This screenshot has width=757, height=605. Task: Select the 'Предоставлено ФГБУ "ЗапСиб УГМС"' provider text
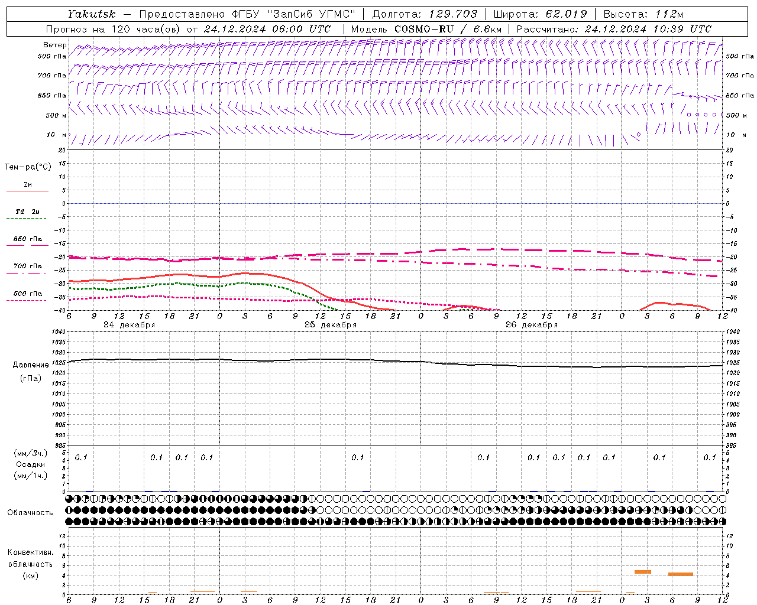[x=247, y=14]
